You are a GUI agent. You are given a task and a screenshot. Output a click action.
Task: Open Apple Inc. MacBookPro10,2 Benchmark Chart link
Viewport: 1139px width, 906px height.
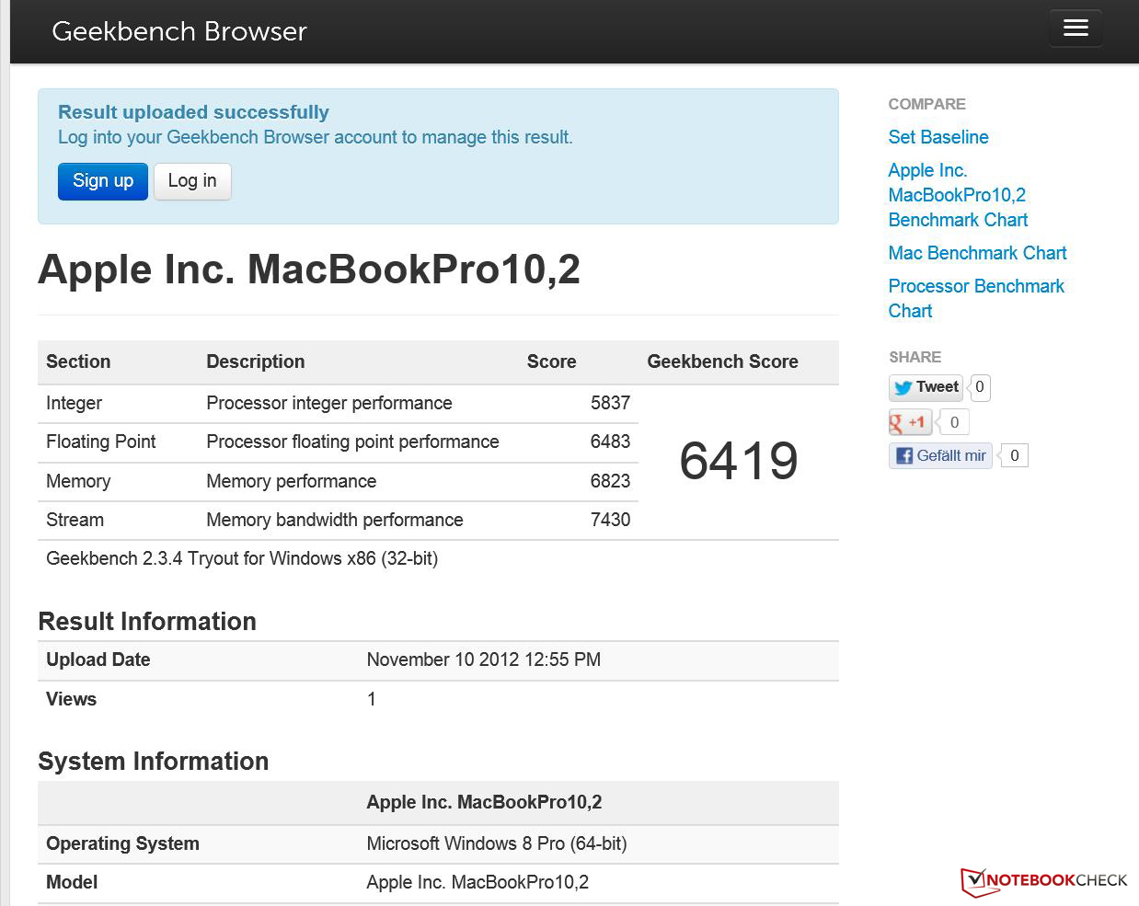tap(958, 195)
